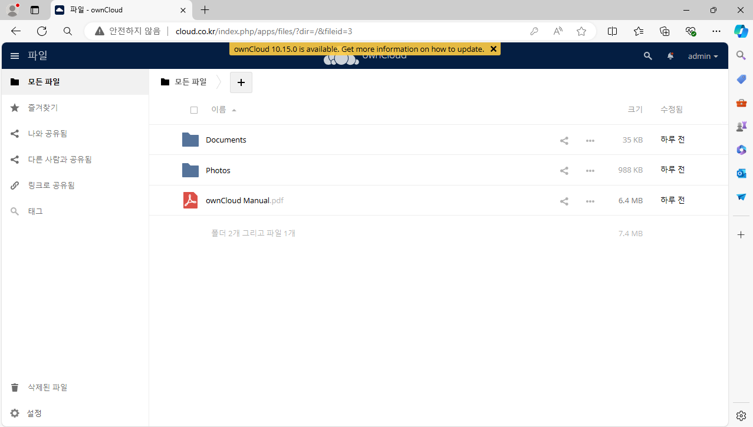The image size is (753, 427).
Task: Show 나와 공유됨 files
Action: click(75, 134)
